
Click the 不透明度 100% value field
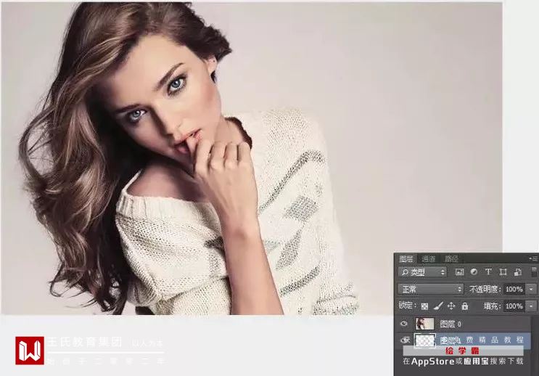coord(514,290)
